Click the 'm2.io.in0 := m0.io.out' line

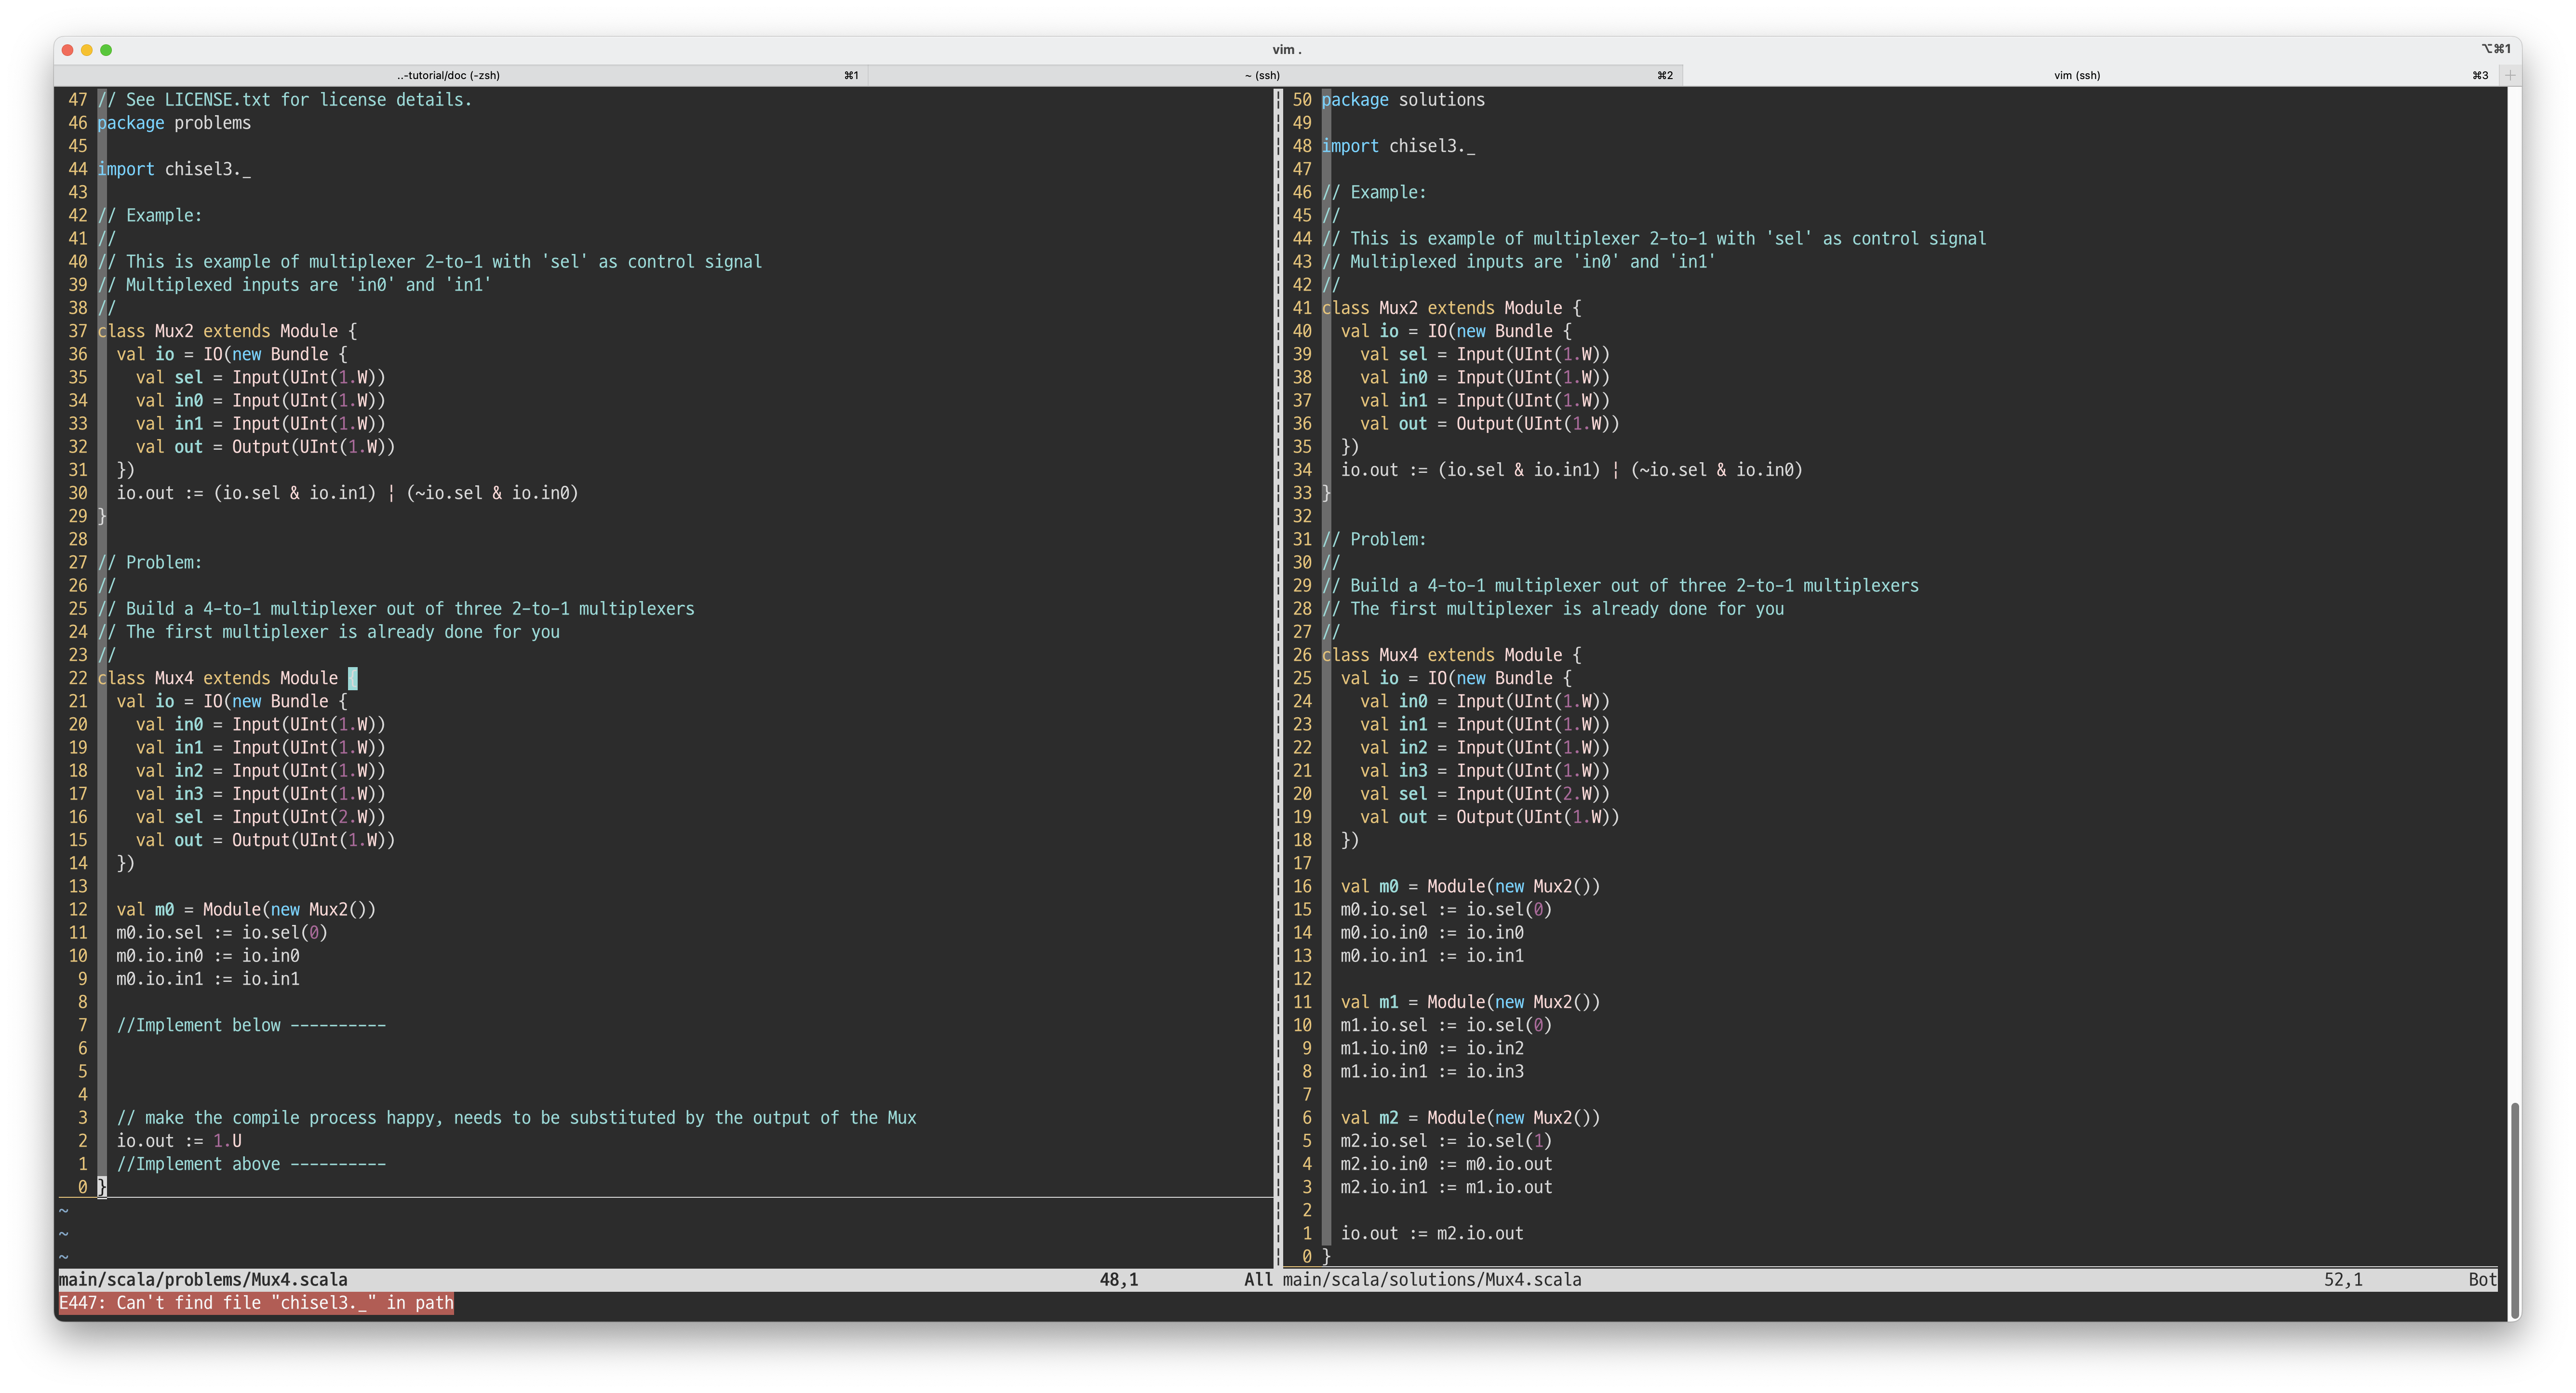pyautogui.click(x=1446, y=1164)
